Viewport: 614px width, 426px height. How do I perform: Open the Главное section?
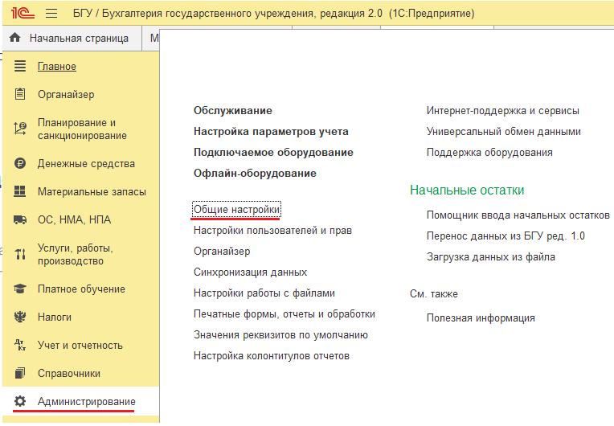tap(57, 67)
